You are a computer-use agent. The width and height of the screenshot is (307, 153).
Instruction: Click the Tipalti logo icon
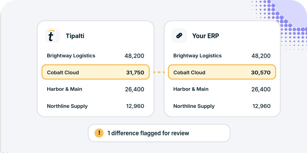(x=53, y=35)
